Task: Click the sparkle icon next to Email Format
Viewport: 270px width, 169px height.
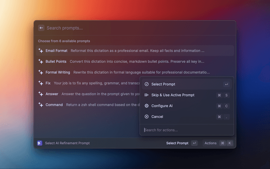Action: click(x=40, y=51)
